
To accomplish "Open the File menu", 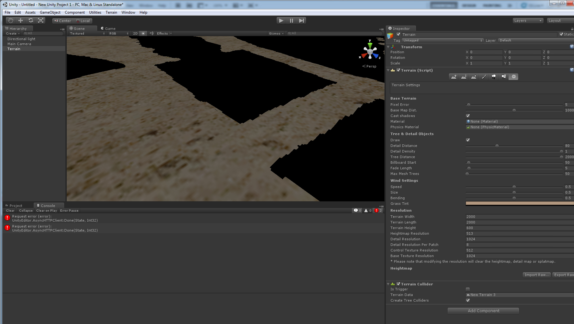I will (x=7, y=12).
